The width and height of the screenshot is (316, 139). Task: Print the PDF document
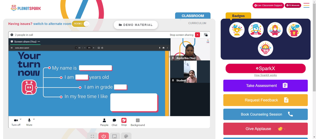163,48
